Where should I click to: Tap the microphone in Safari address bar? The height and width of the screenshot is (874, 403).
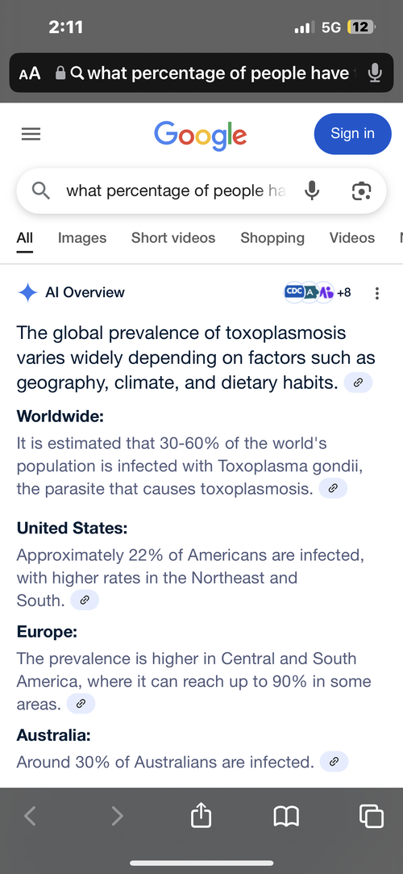coord(375,73)
